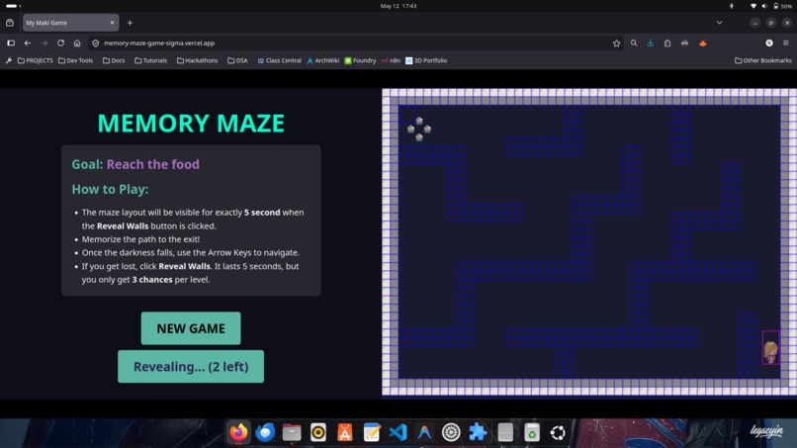797x448 pixels.
Task: Open the Text Editor notepad in dock
Action: 372,432
